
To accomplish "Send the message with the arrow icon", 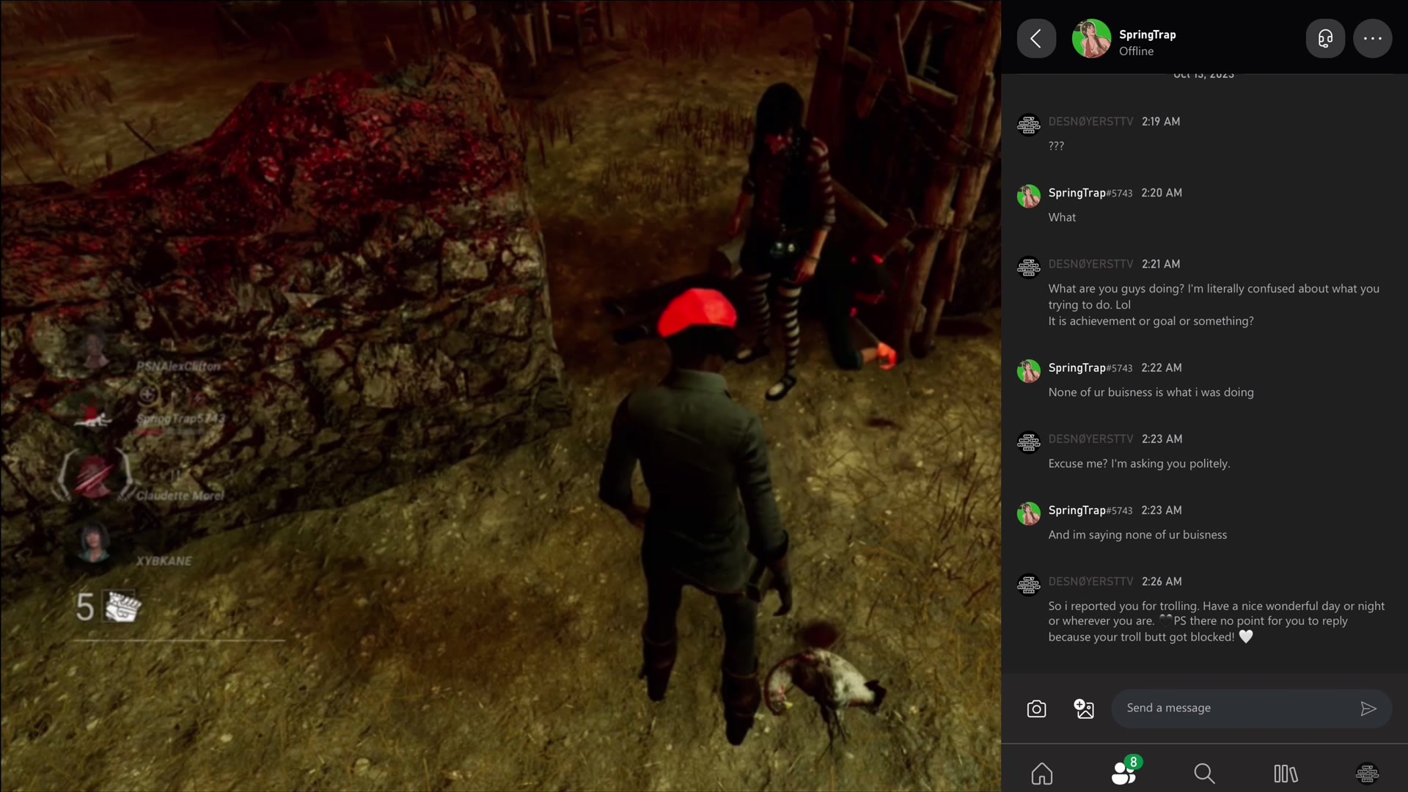I will pos(1368,708).
